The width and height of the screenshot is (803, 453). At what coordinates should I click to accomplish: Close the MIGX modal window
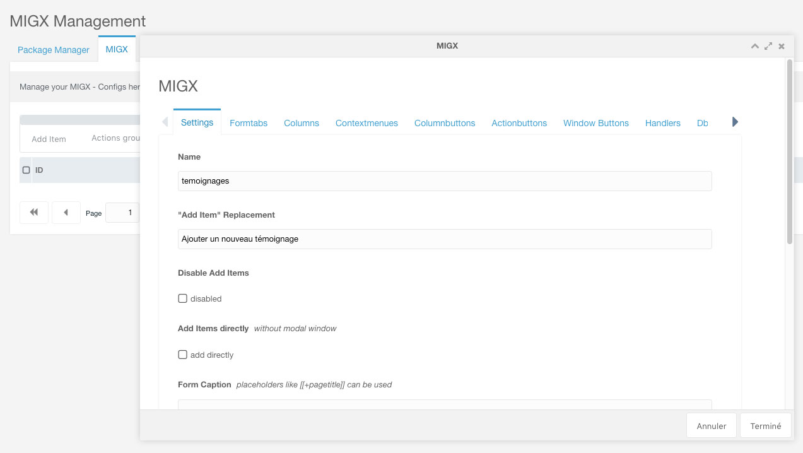pos(782,46)
